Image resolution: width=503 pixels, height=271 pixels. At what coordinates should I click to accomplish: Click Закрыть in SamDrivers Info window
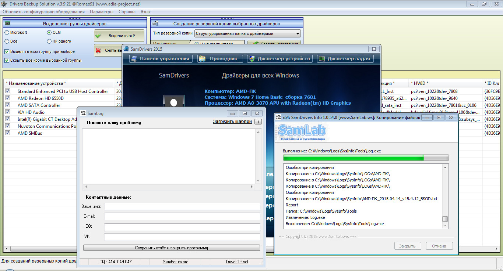pyautogui.click(x=408, y=246)
